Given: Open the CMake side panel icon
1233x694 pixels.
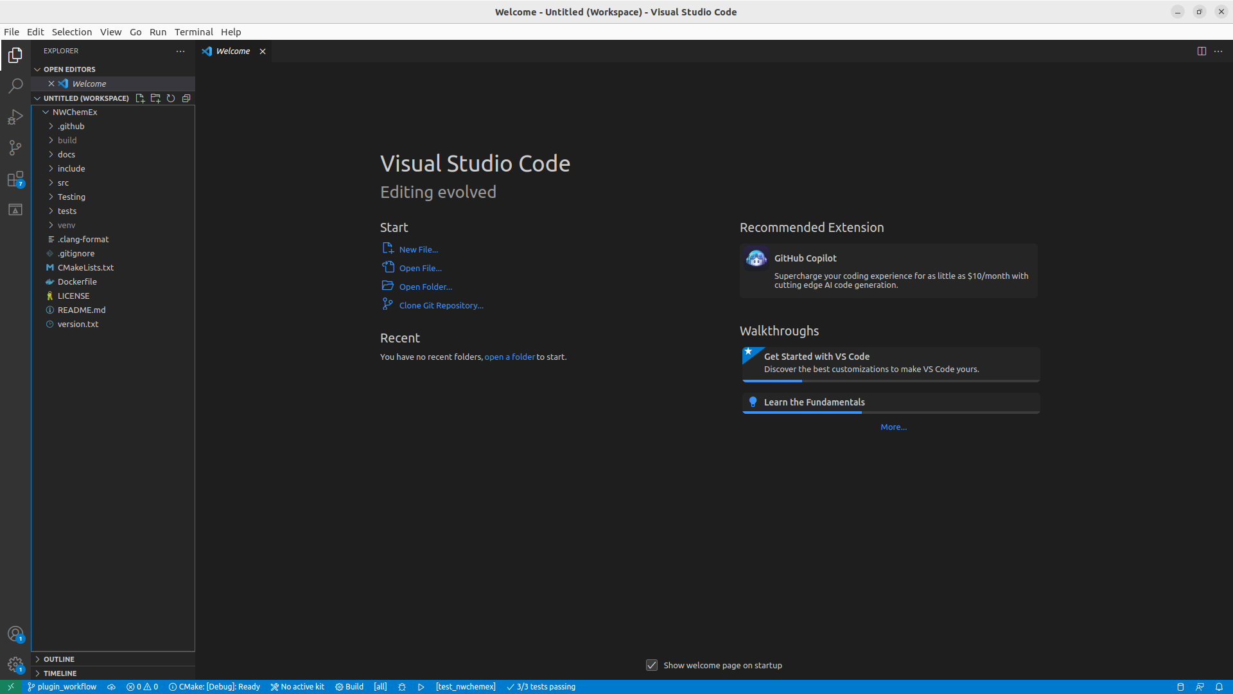Looking at the screenshot, I should 15,209.
